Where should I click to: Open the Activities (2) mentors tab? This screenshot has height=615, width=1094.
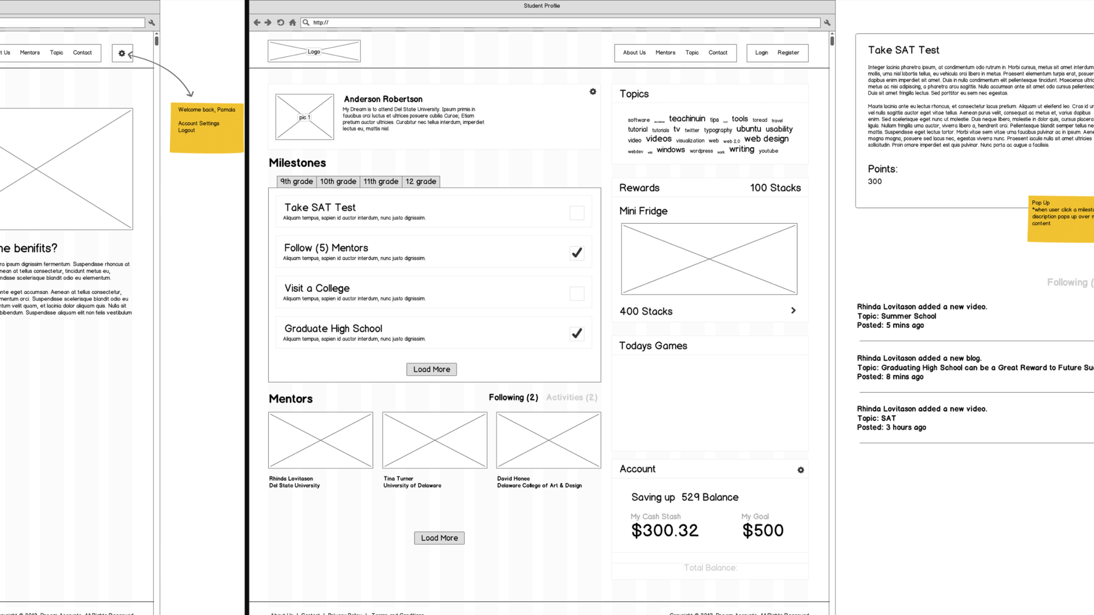(571, 397)
